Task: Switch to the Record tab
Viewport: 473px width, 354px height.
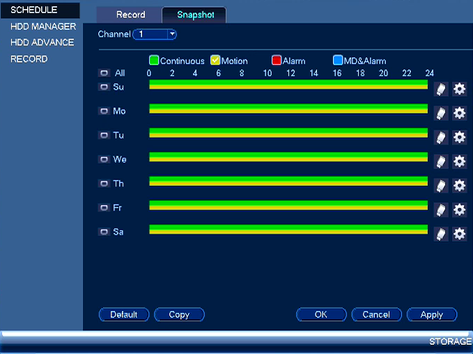Action: pyautogui.click(x=131, y=15)
